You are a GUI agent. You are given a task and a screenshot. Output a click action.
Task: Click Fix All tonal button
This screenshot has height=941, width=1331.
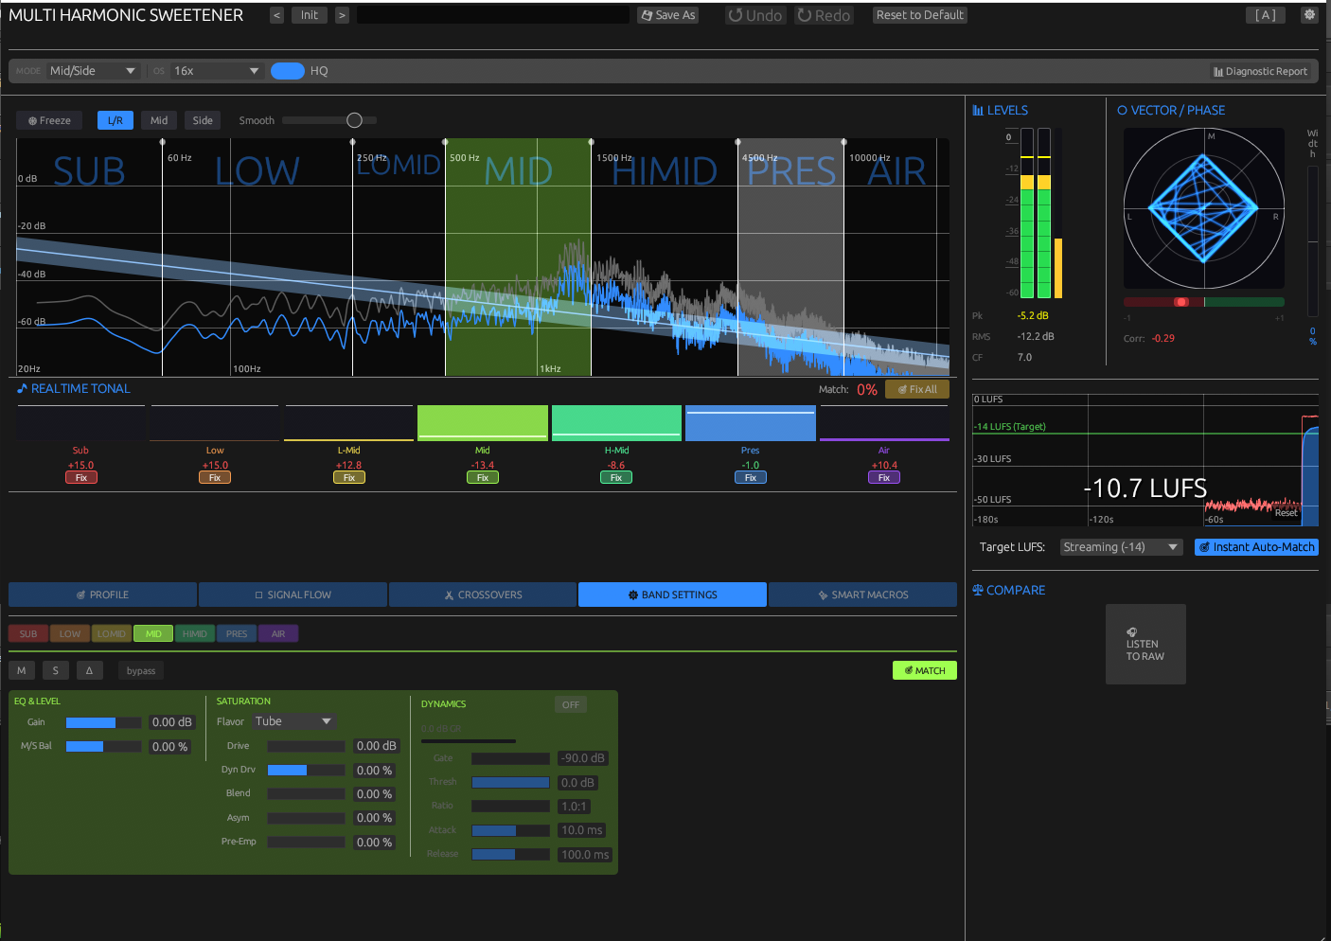tap(917, 389)
